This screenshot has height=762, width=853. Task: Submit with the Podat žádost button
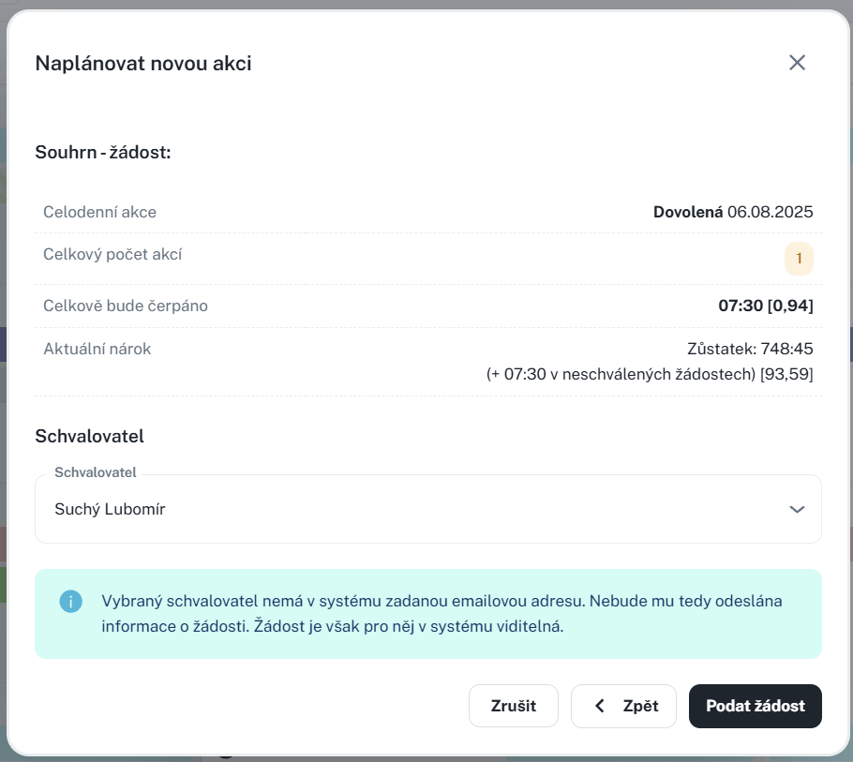click(755, 706)
